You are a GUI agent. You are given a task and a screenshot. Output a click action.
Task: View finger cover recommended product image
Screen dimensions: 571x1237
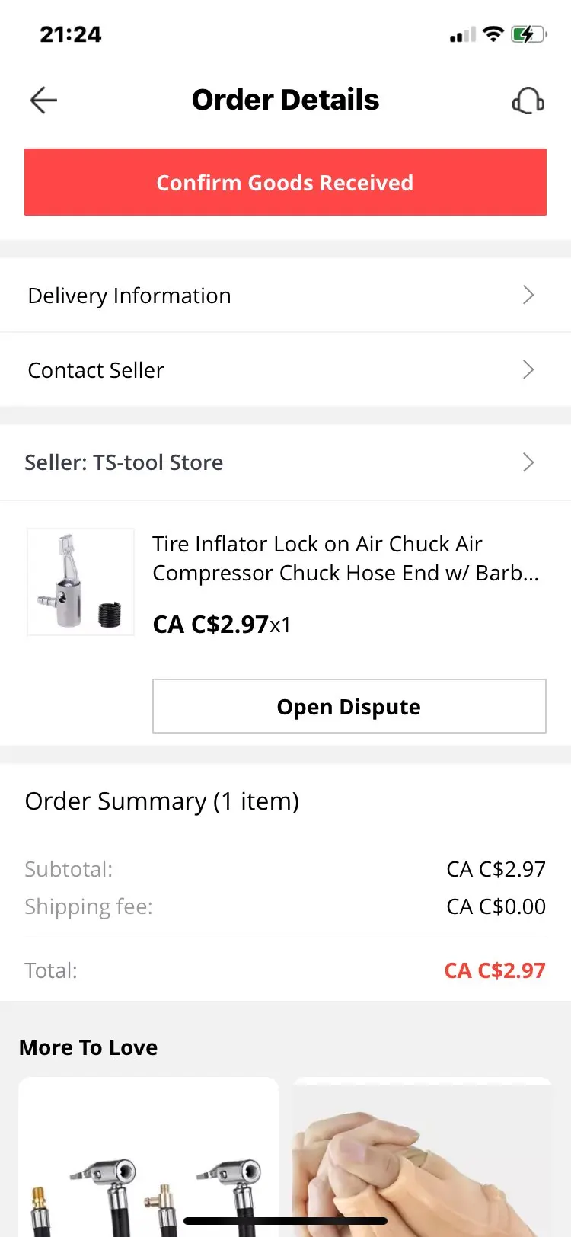pos(423,1158)
